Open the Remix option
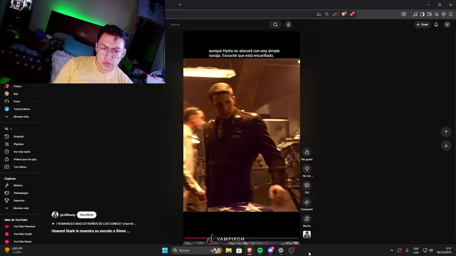The width and height of the screenshot is (456, 256). pyautogui.click(x=307, y=219)
